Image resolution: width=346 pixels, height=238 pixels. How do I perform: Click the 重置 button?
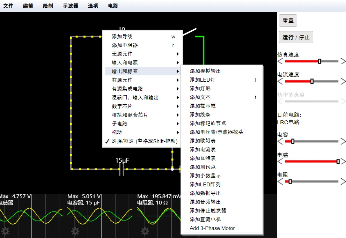point(288,21)
